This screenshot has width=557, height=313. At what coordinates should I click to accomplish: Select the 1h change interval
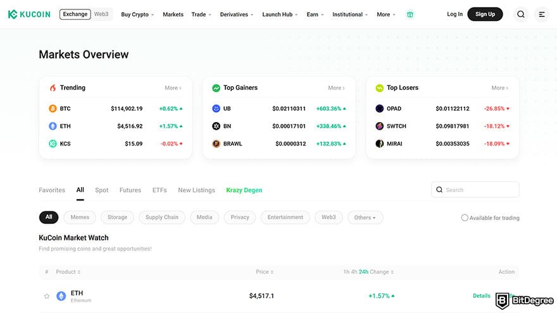[346, 272]
